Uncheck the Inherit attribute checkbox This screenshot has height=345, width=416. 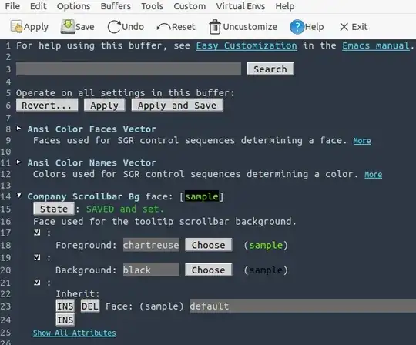37,283
